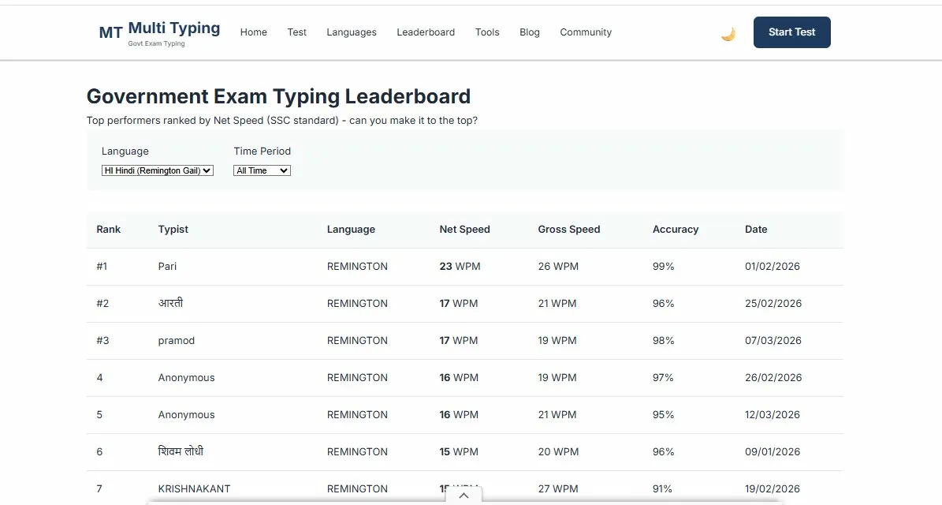Open the Home navigation item
The image size is (942, 505).
pos(253,32)
